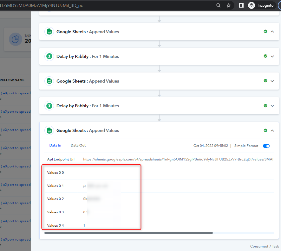This screenshot has width=281, height=251.
Task: Open the first eXport to spread link below WORKFLOW NAME
Action: pyautogui.click(x=16, y=93)
